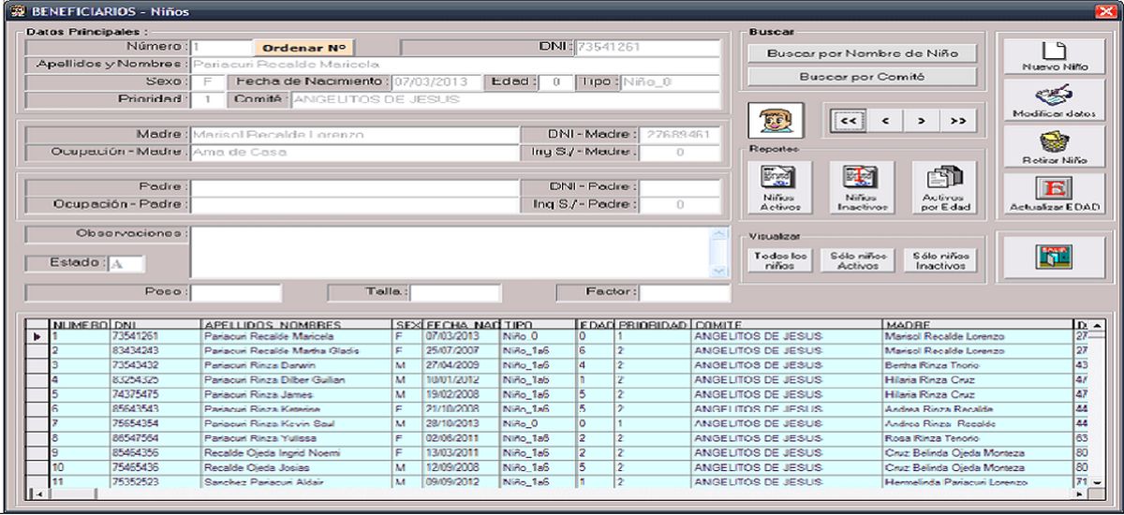Go to the next record
This screenshot has height=515, width=1124.
(x=921, y=121)
